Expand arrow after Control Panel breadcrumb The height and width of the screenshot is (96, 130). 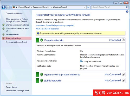[x=31, y=7]
